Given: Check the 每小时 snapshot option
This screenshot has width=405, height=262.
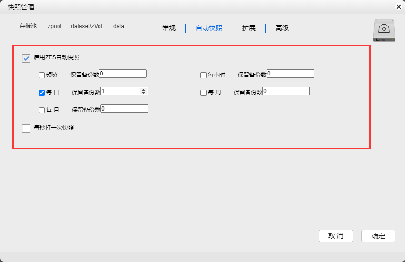Looking at the screenshot, I should (x=204, y=75).
